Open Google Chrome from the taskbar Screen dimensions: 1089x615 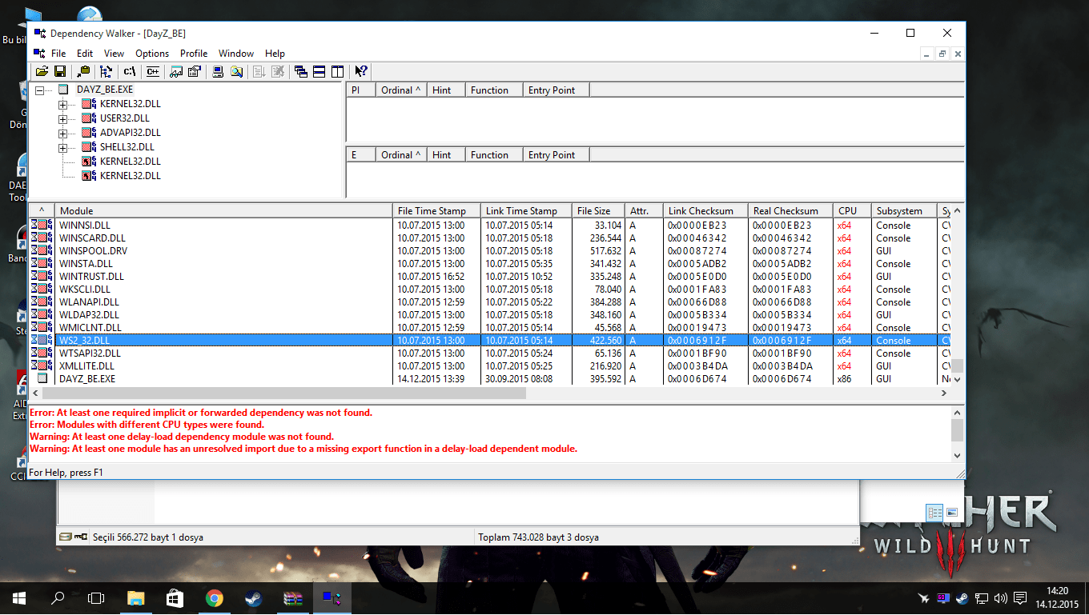[x=214, y=598]
